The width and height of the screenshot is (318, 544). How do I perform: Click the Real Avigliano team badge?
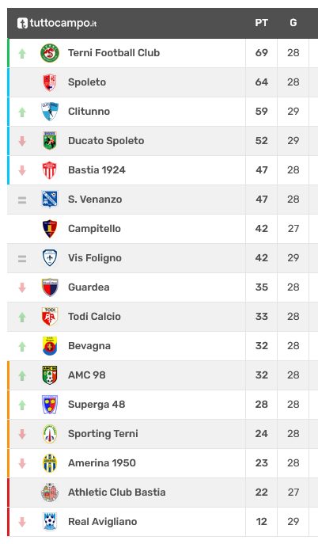pyautogui.click(x=50, y=522)
